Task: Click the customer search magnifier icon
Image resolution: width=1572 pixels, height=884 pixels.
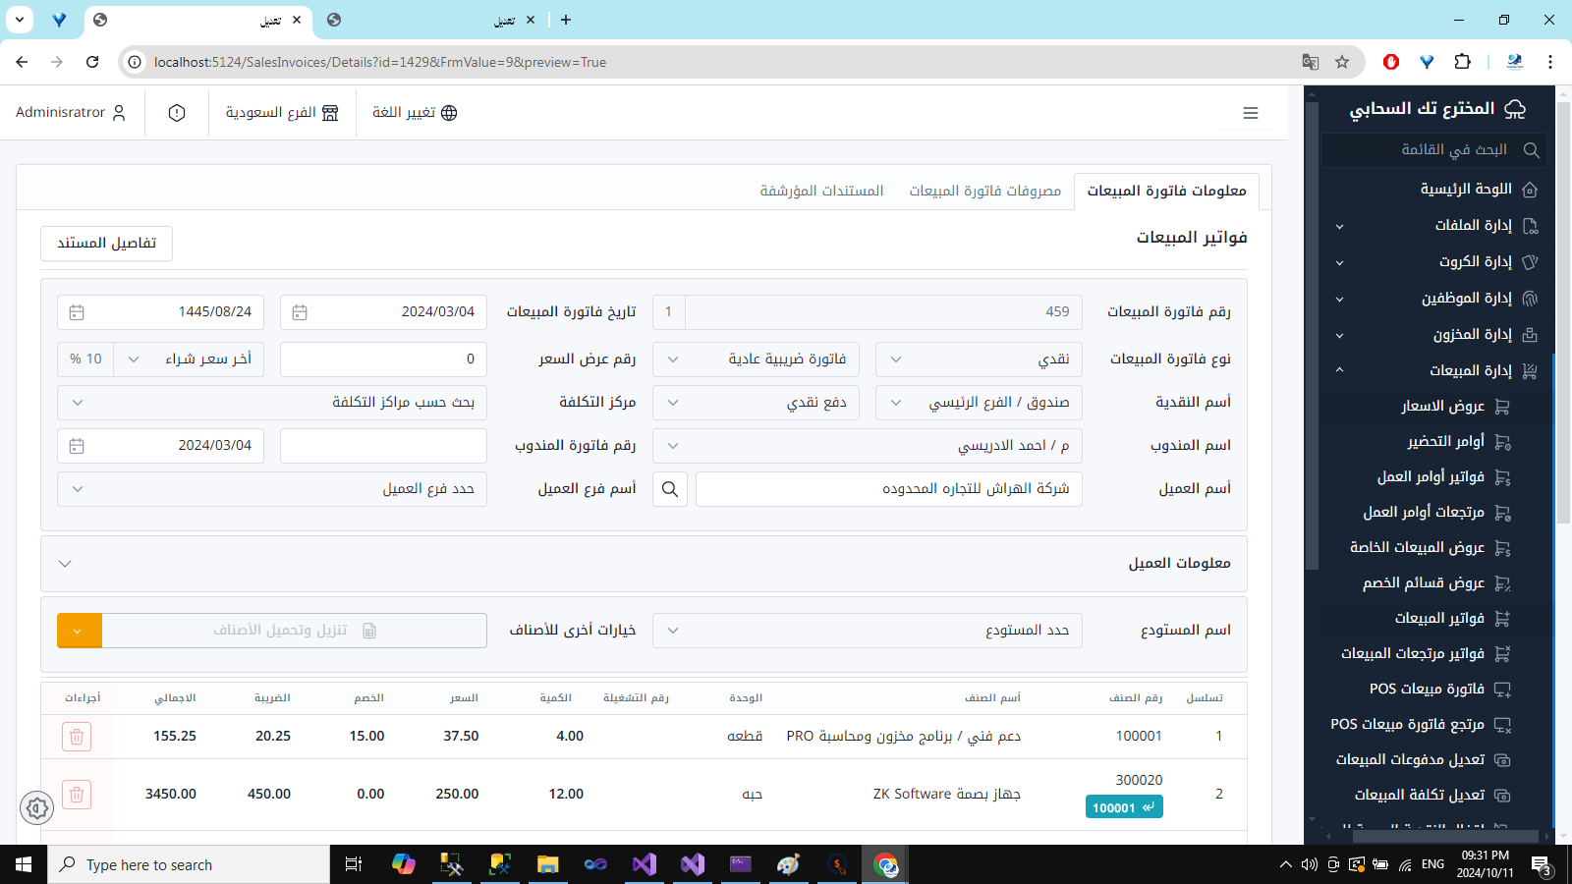Action: pos(670,489)
